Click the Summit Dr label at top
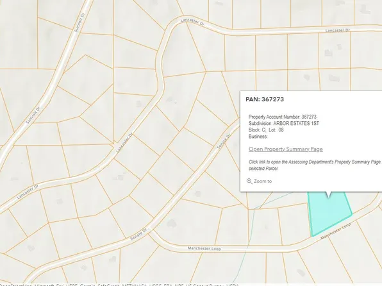The image size is (382, 286). (x=79, y=22)
